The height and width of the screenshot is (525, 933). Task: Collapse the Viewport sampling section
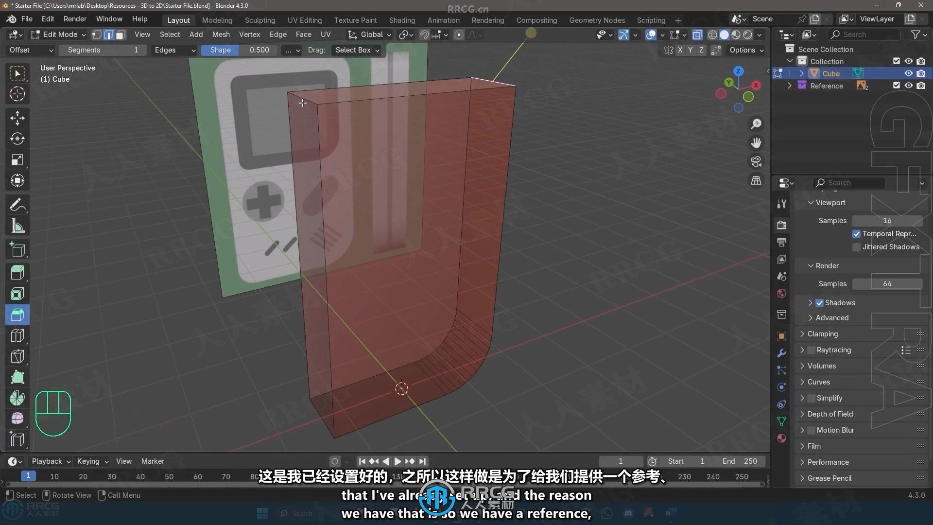point(811,203)
